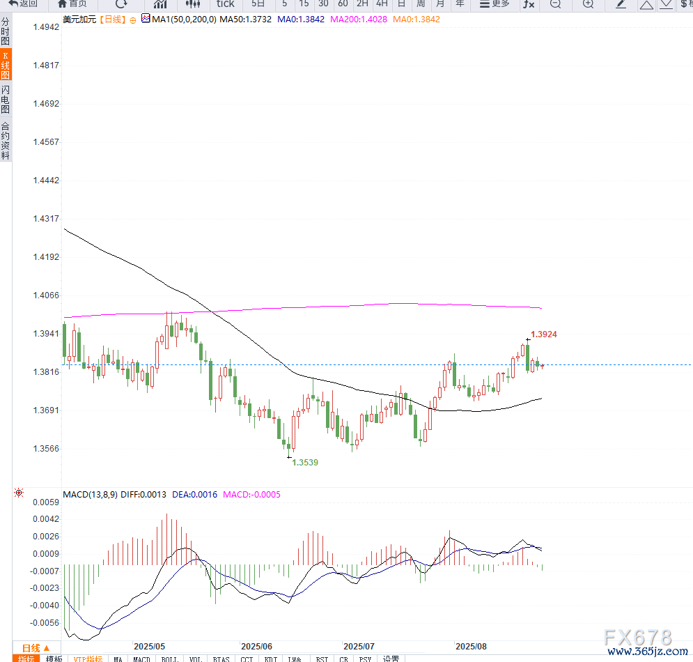Open the 合约资料 side tab
This screenshot has height=662, width=693.
(x=6, y=141)
